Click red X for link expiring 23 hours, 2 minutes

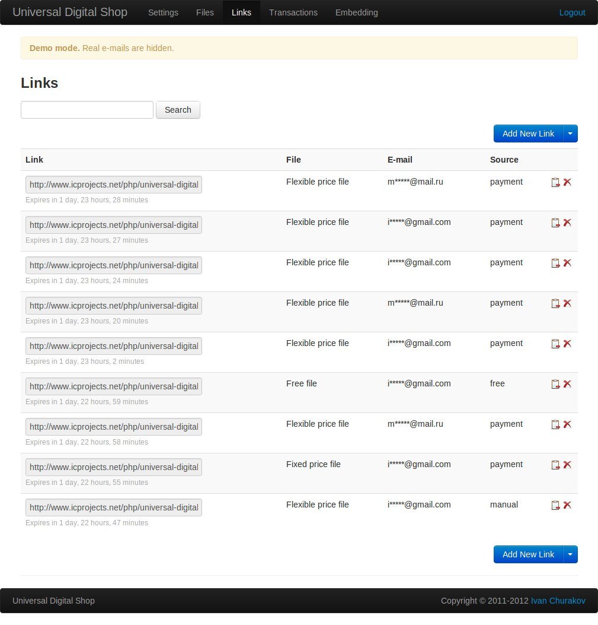click(x=567, y=344)
